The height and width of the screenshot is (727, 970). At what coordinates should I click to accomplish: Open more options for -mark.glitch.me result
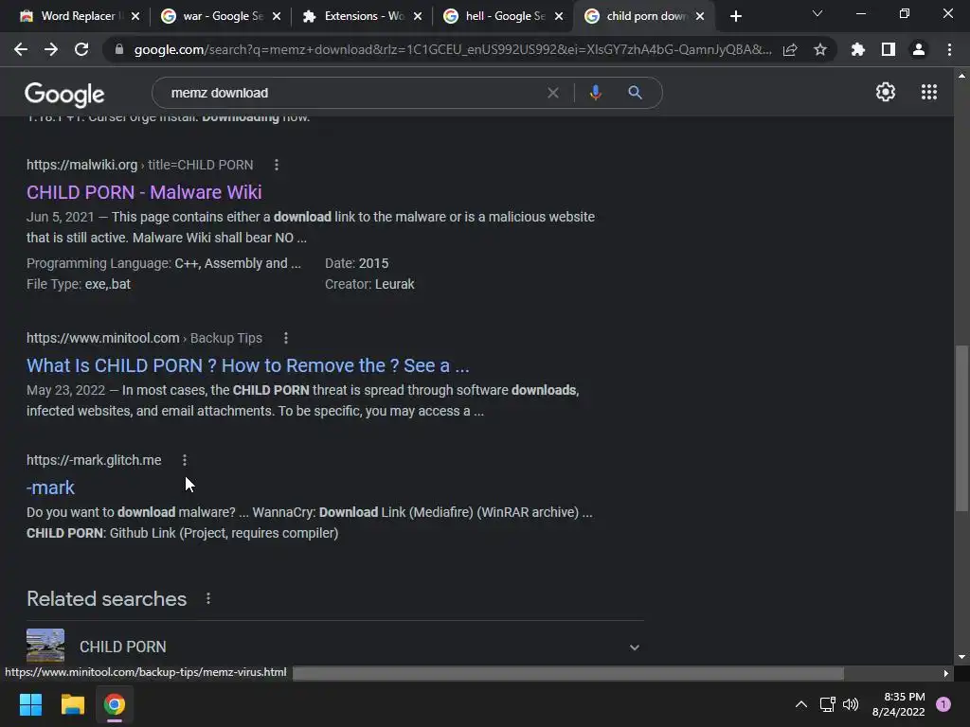point(185,460)
